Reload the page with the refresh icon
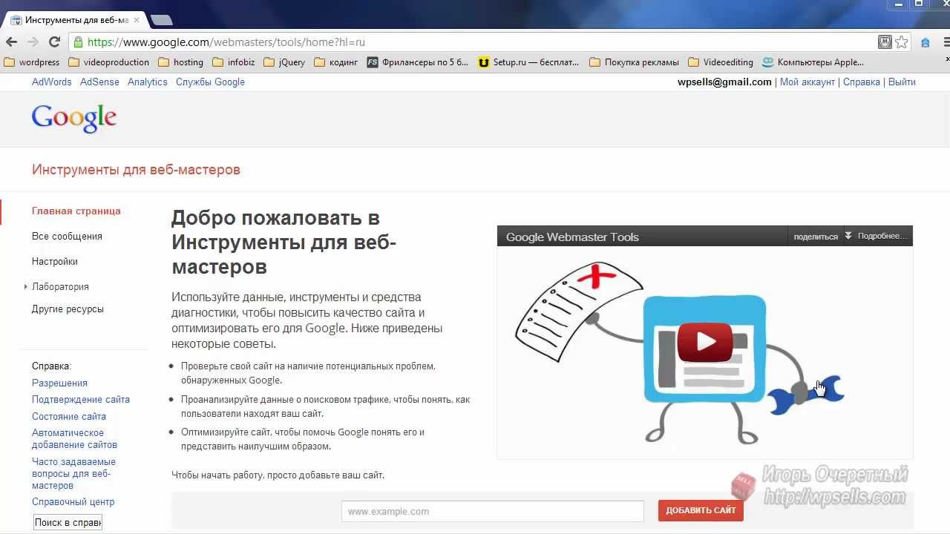Viewport: 950px width, 534px height. [54, 42]
